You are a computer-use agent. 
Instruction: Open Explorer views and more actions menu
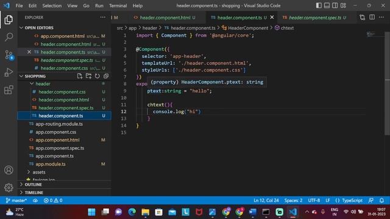pos(103,18)
